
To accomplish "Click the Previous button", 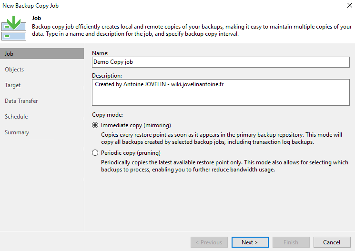I will pyautogui.click(x=209, y=242).
